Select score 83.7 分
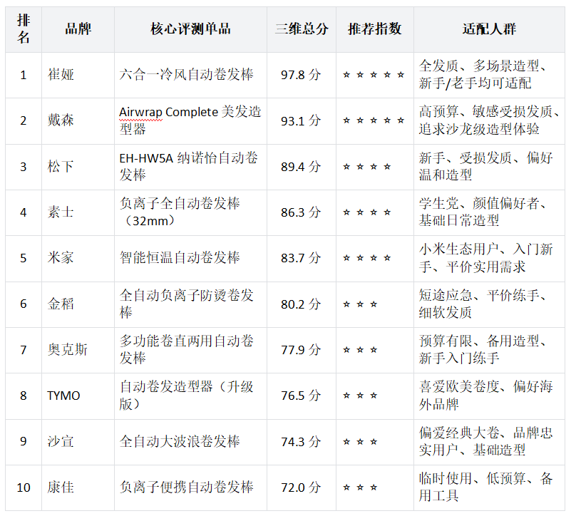The width and height of the screenshot is (571, 516). click(302, 259)
